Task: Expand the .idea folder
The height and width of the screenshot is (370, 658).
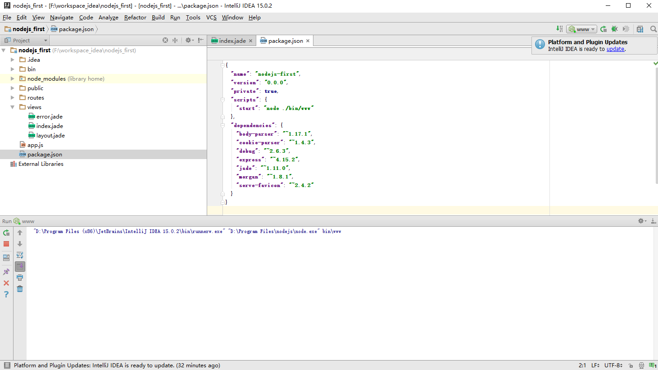Action: coord(13,60)
